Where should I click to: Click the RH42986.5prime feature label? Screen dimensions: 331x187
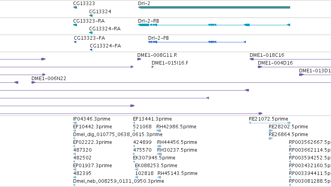(x=176, y=127)
